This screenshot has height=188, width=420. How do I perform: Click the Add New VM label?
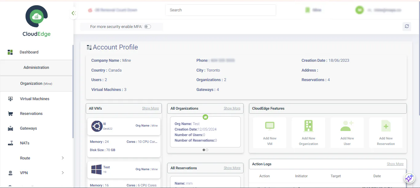[270, 141]
